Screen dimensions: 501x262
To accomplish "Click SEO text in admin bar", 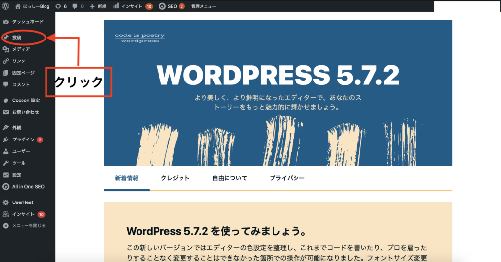I will pos(172,6).
